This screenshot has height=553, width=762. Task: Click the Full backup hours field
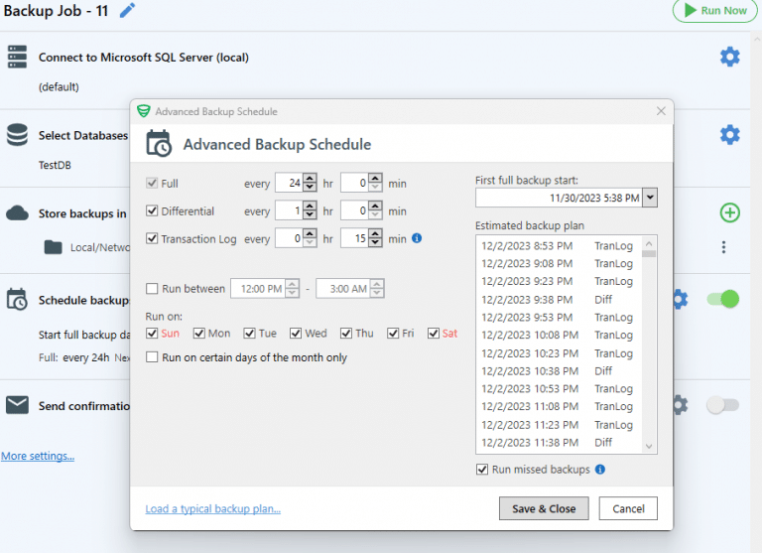(x=289, y=183)
